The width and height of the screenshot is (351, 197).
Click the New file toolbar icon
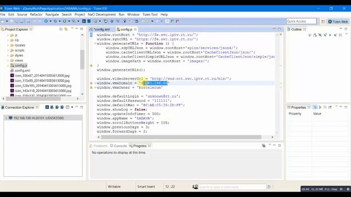point(2,21)
